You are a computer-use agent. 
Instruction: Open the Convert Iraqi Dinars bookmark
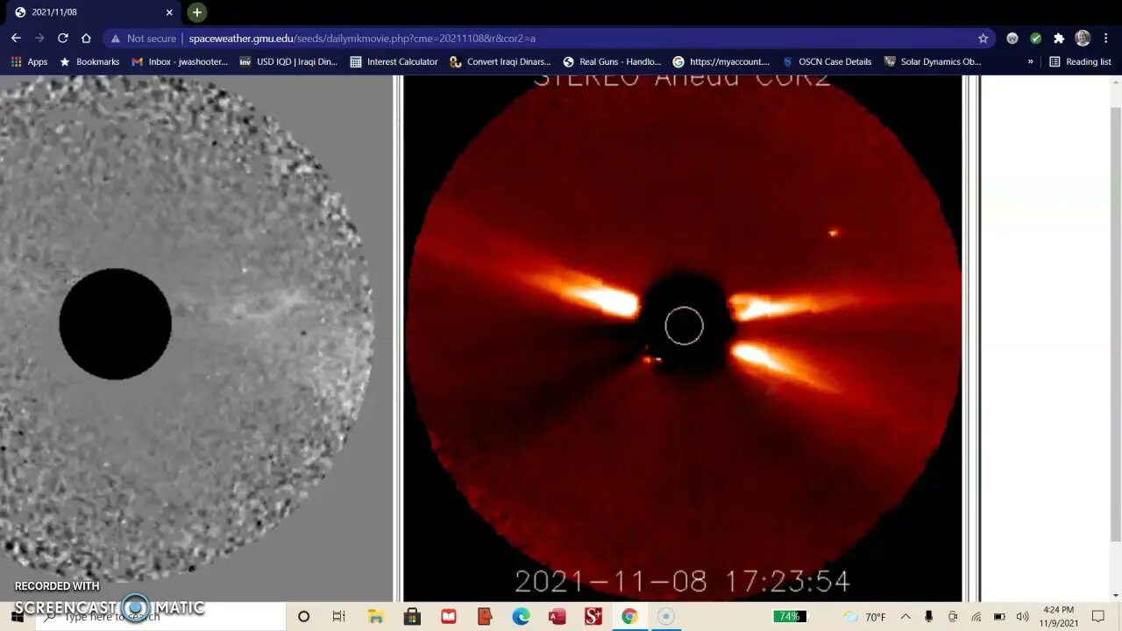(500, 62)
